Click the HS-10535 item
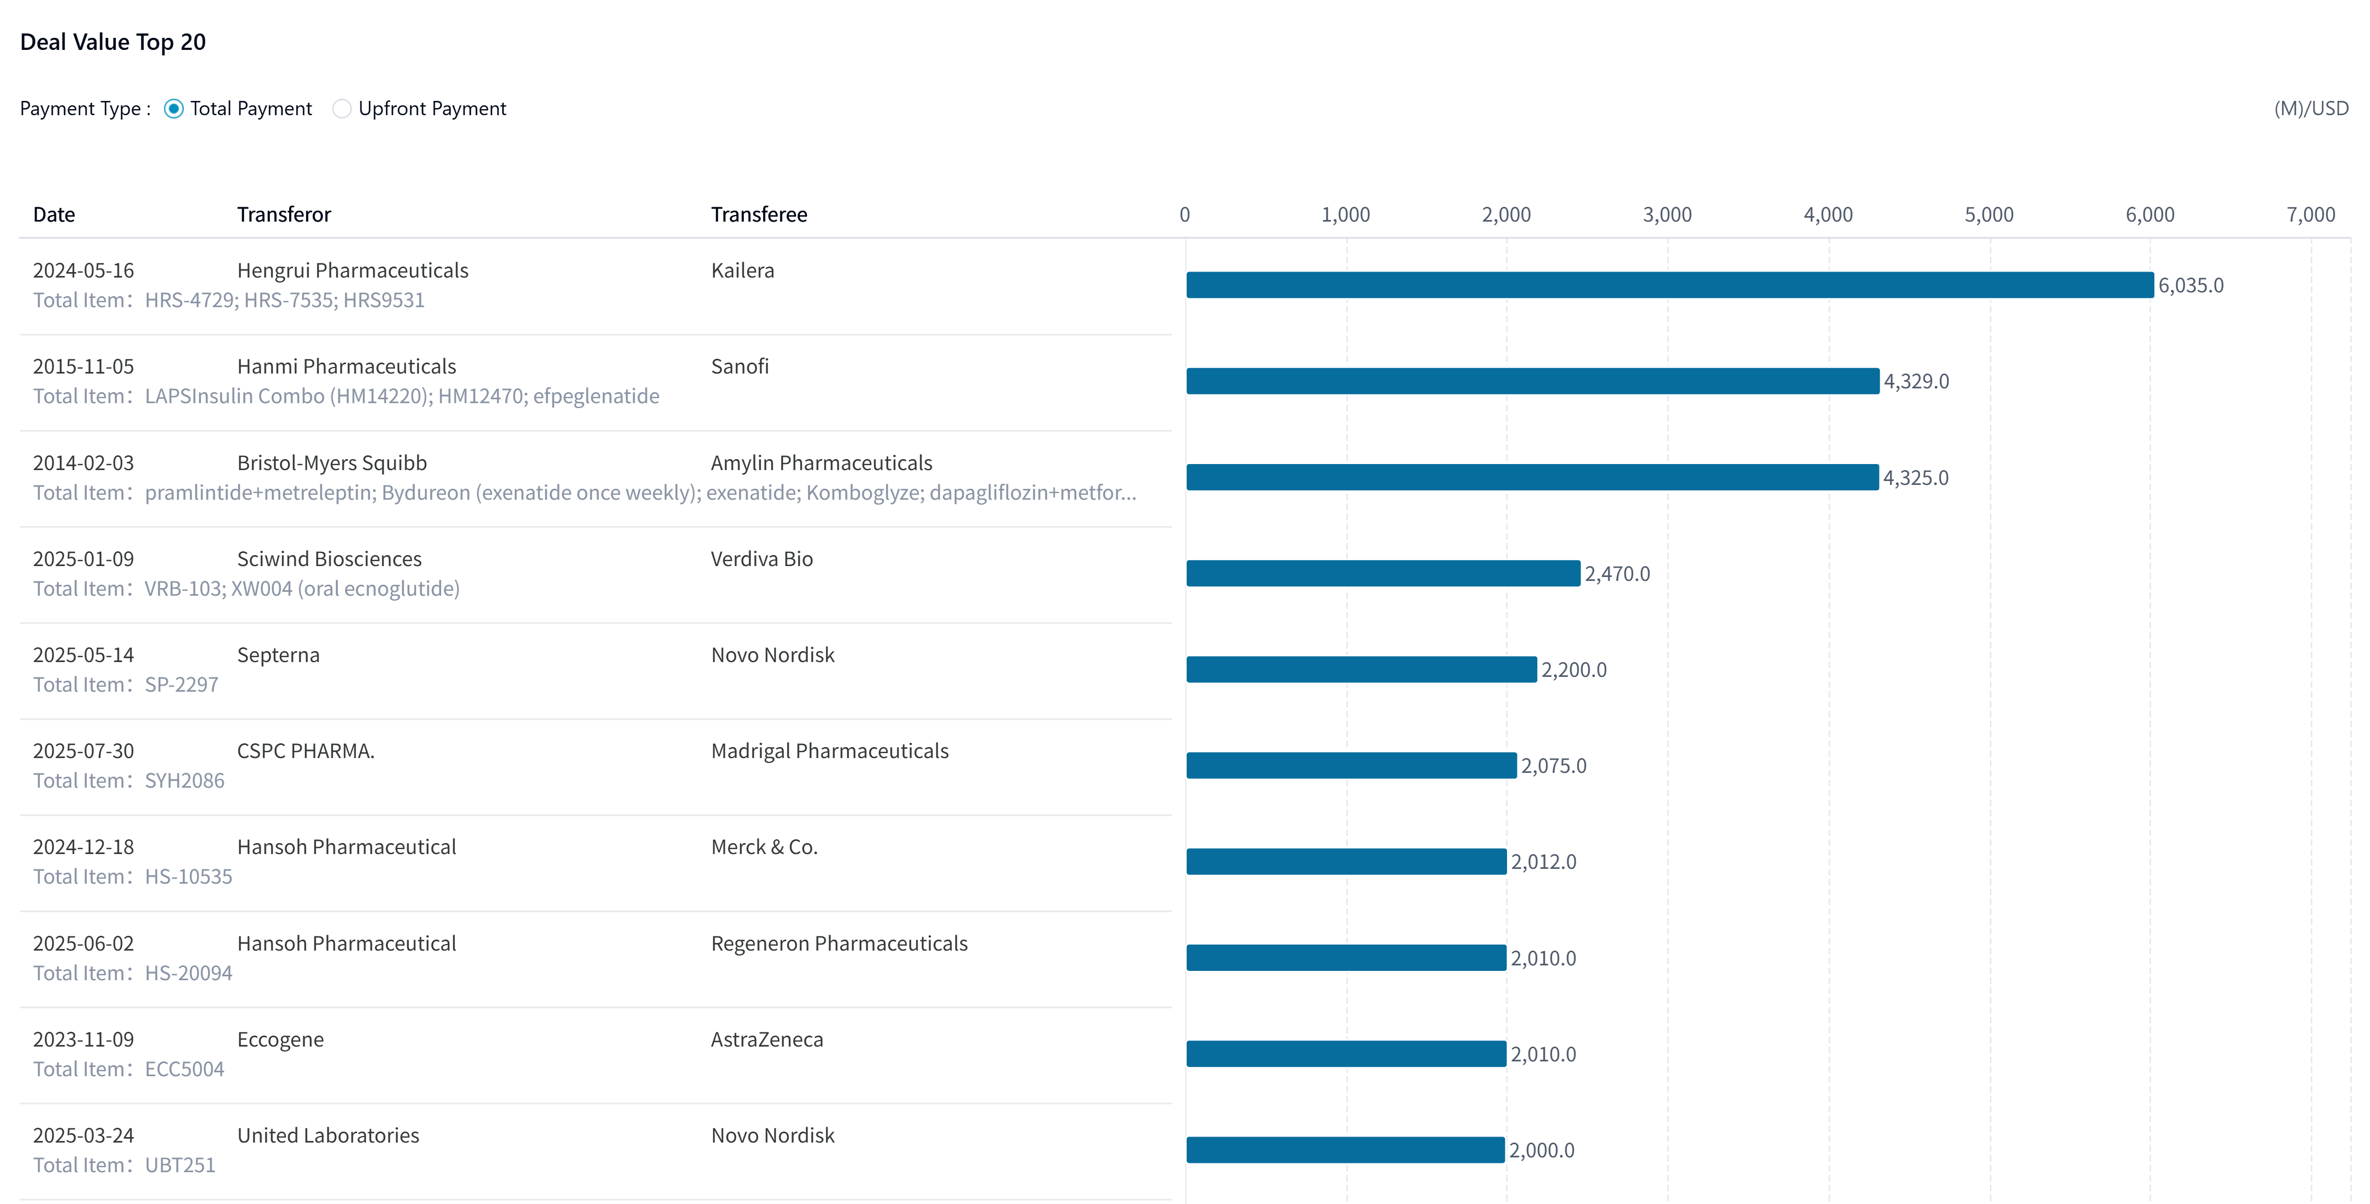This screenshot has height=1204, width=2370. point(189,877)
